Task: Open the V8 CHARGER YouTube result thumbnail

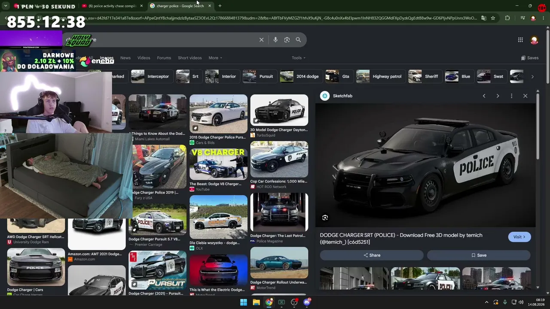Action: 218,164
